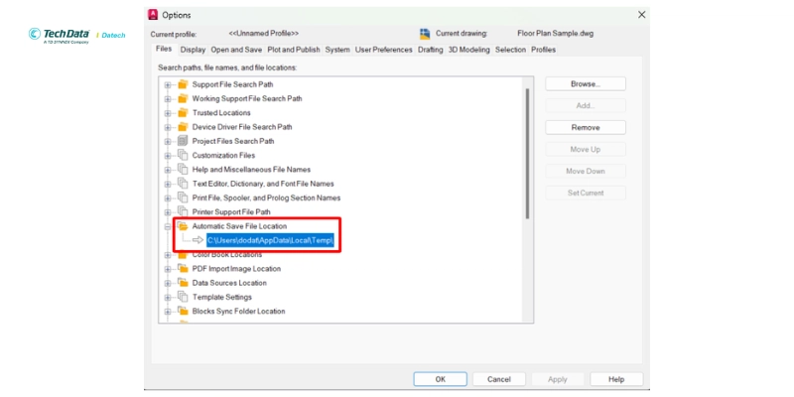Click the open folder icon of Automatic Save File Location
This screenshot has height=397, width=794.
(183, 226)
